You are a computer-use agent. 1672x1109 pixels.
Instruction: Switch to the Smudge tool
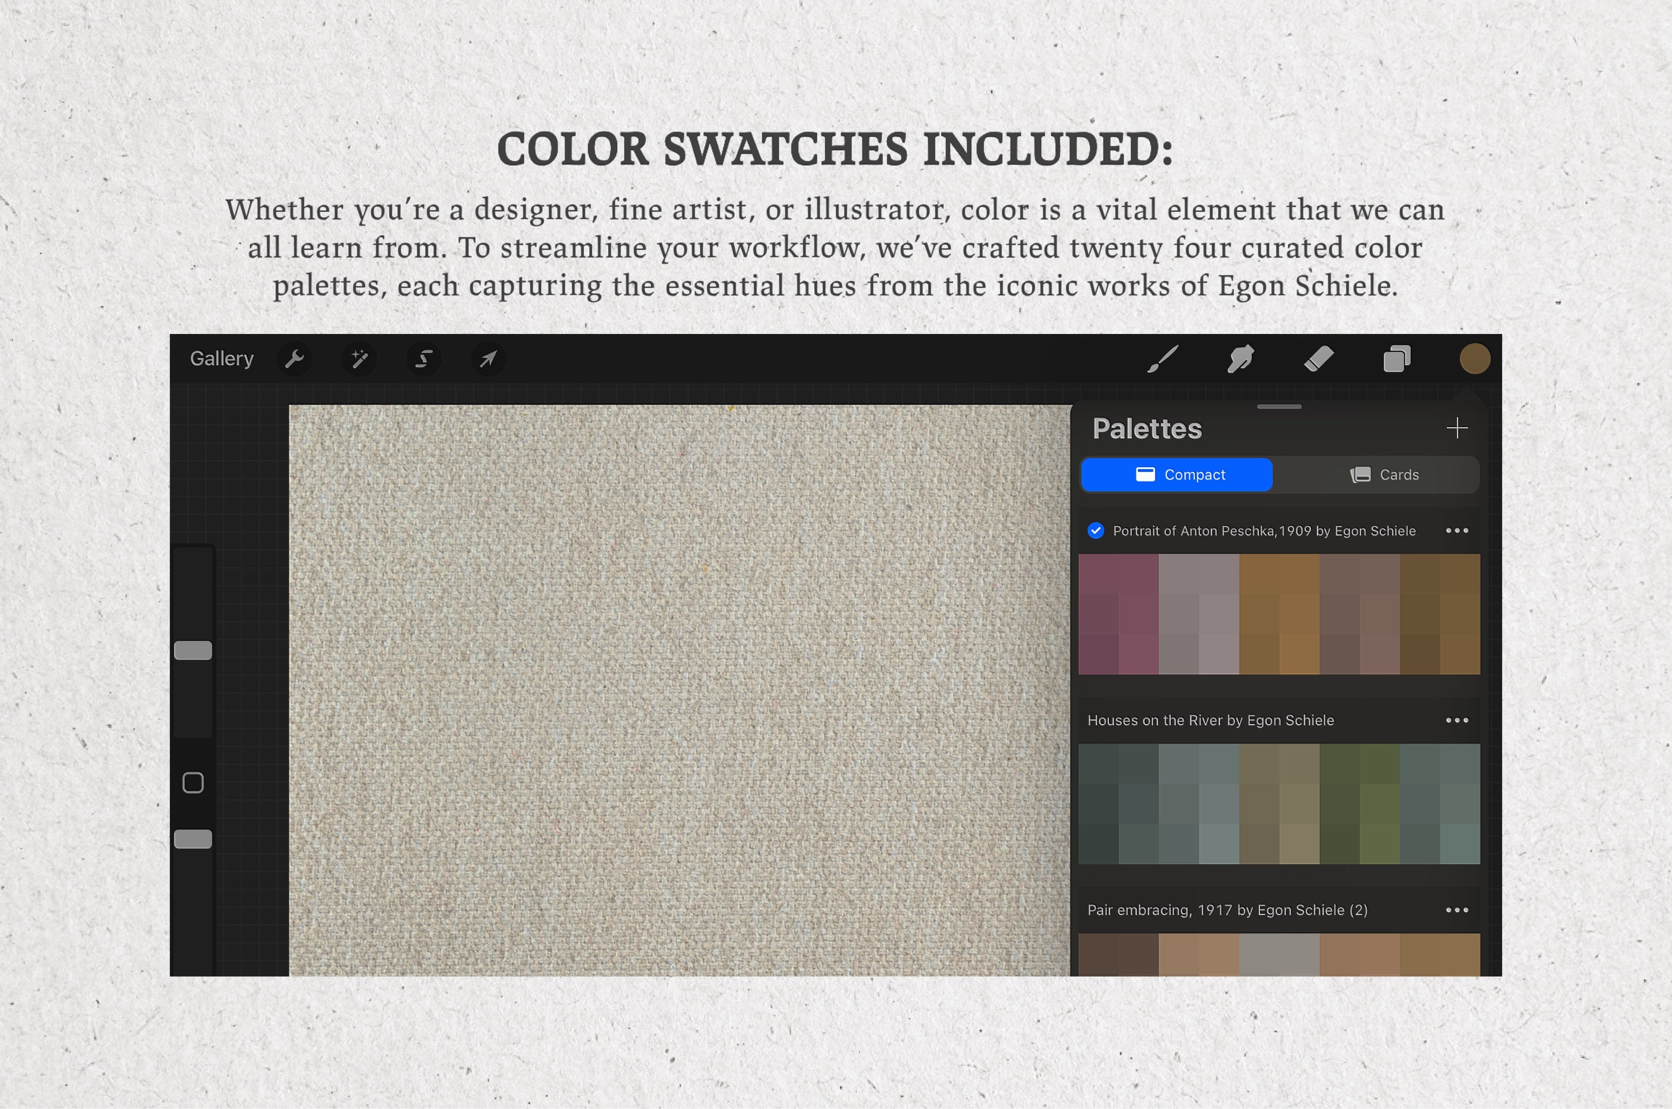pos(1241,359)
